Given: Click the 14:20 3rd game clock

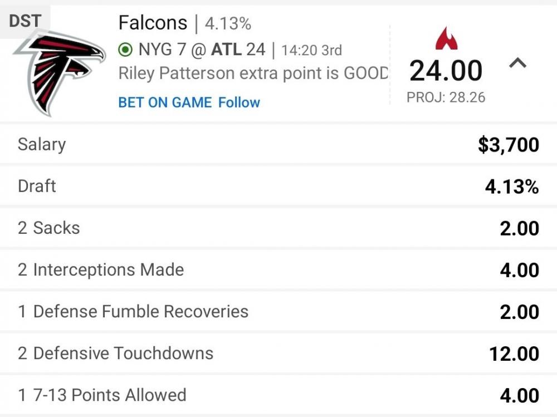Looking at the screenshot, I should coord(312,50).
